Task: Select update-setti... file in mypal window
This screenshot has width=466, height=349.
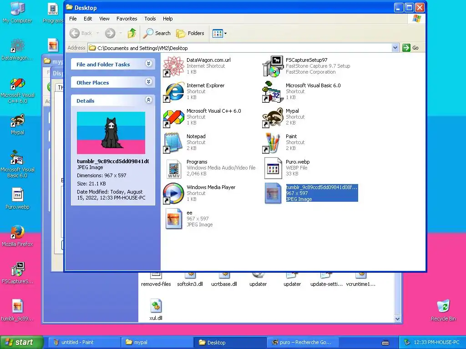Action: [326, 280]
